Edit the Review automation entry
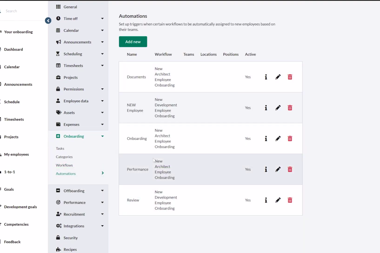Image resolution: width=380 pixels, height=253 pixels. pos(278,200)
